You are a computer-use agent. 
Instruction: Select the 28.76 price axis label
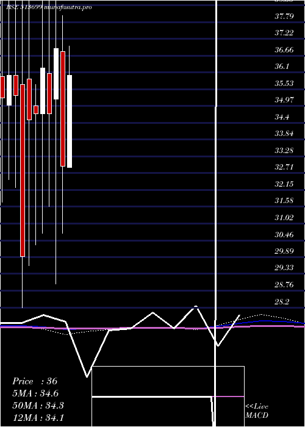click(284, 285)
